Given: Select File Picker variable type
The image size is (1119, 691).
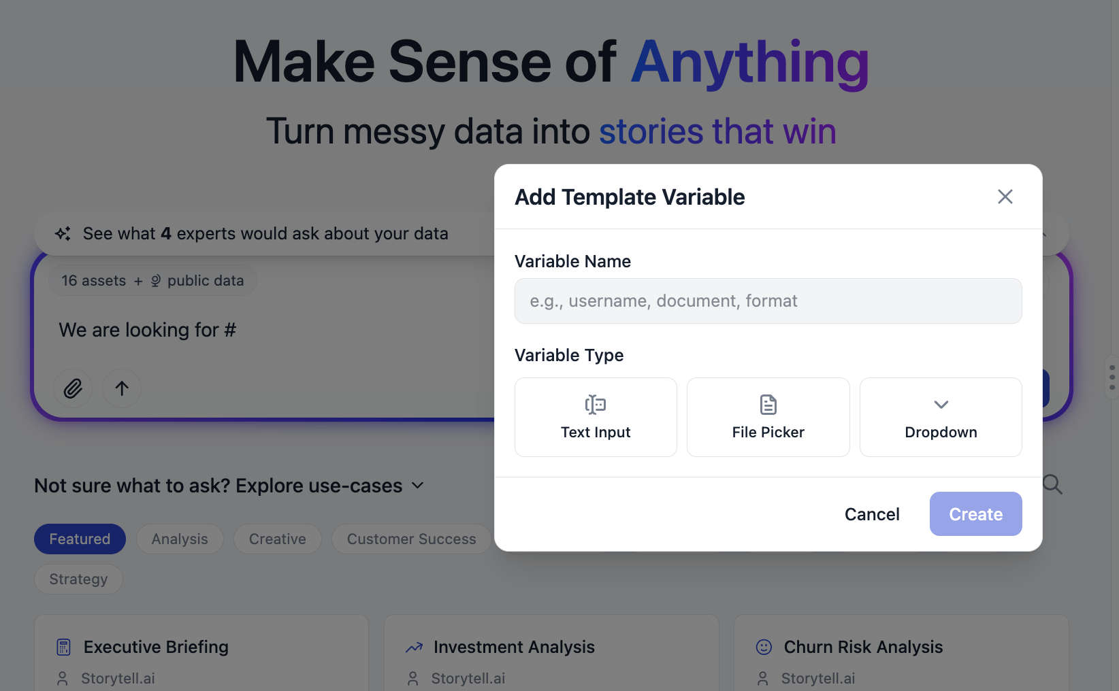Looking at the screenshot, I should 768,417.
